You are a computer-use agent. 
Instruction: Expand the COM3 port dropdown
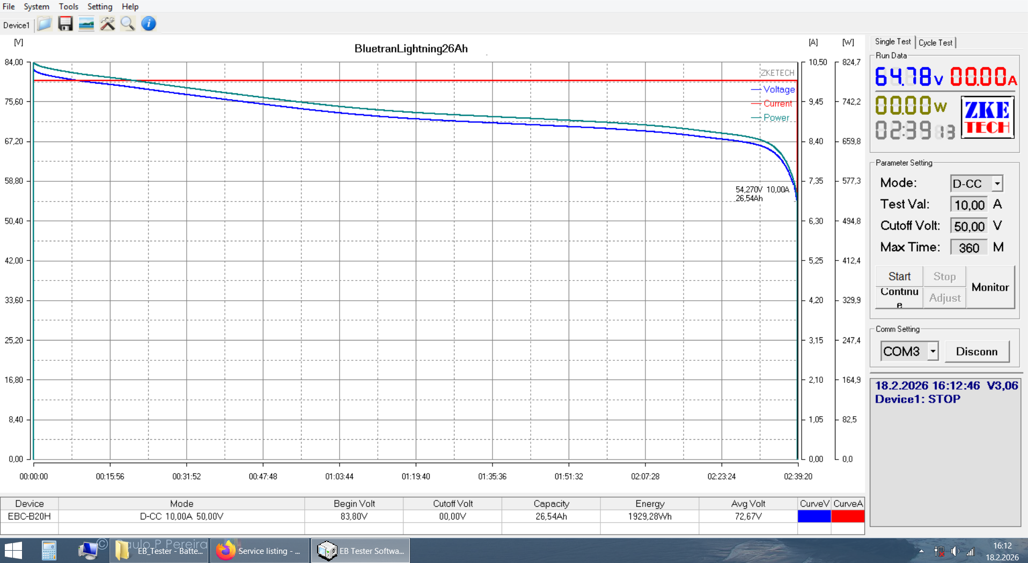(x=933, y=352)
